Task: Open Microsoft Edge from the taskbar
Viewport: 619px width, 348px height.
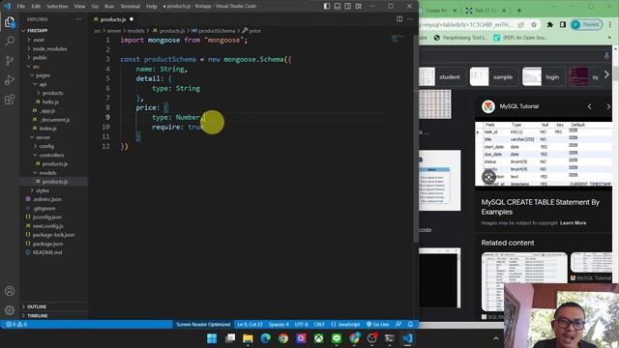Action: (266, 338)
